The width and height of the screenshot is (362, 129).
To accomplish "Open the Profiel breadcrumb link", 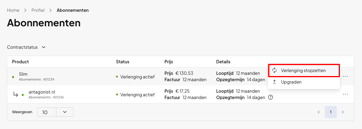I will coord(38,10).
